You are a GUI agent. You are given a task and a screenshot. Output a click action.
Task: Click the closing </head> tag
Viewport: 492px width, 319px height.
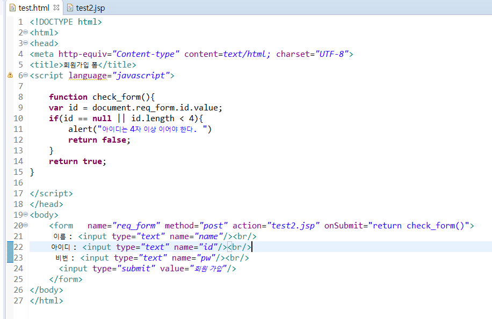click(46, 204)
